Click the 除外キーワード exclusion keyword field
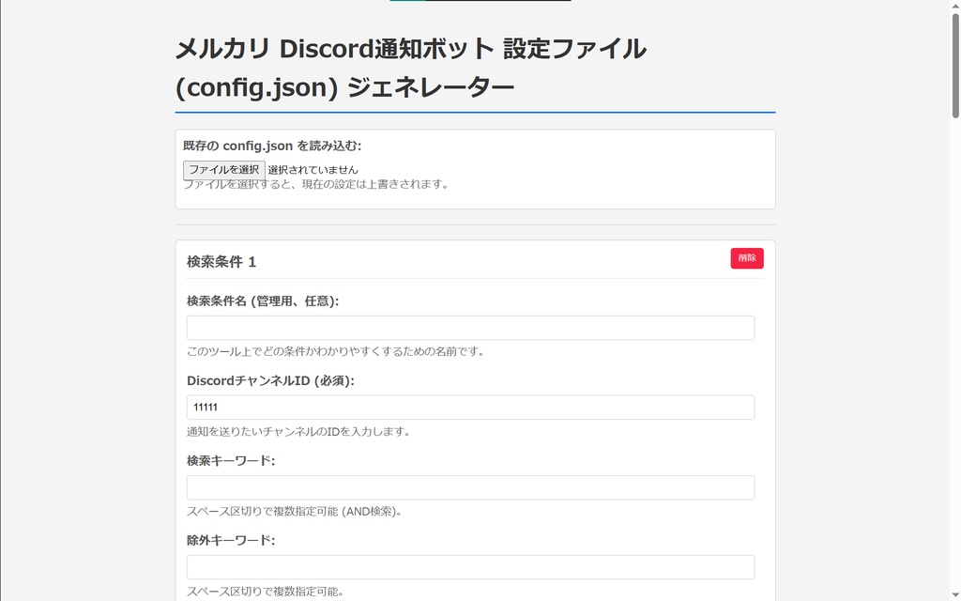 pyautogui.click(x=469, y=566)
